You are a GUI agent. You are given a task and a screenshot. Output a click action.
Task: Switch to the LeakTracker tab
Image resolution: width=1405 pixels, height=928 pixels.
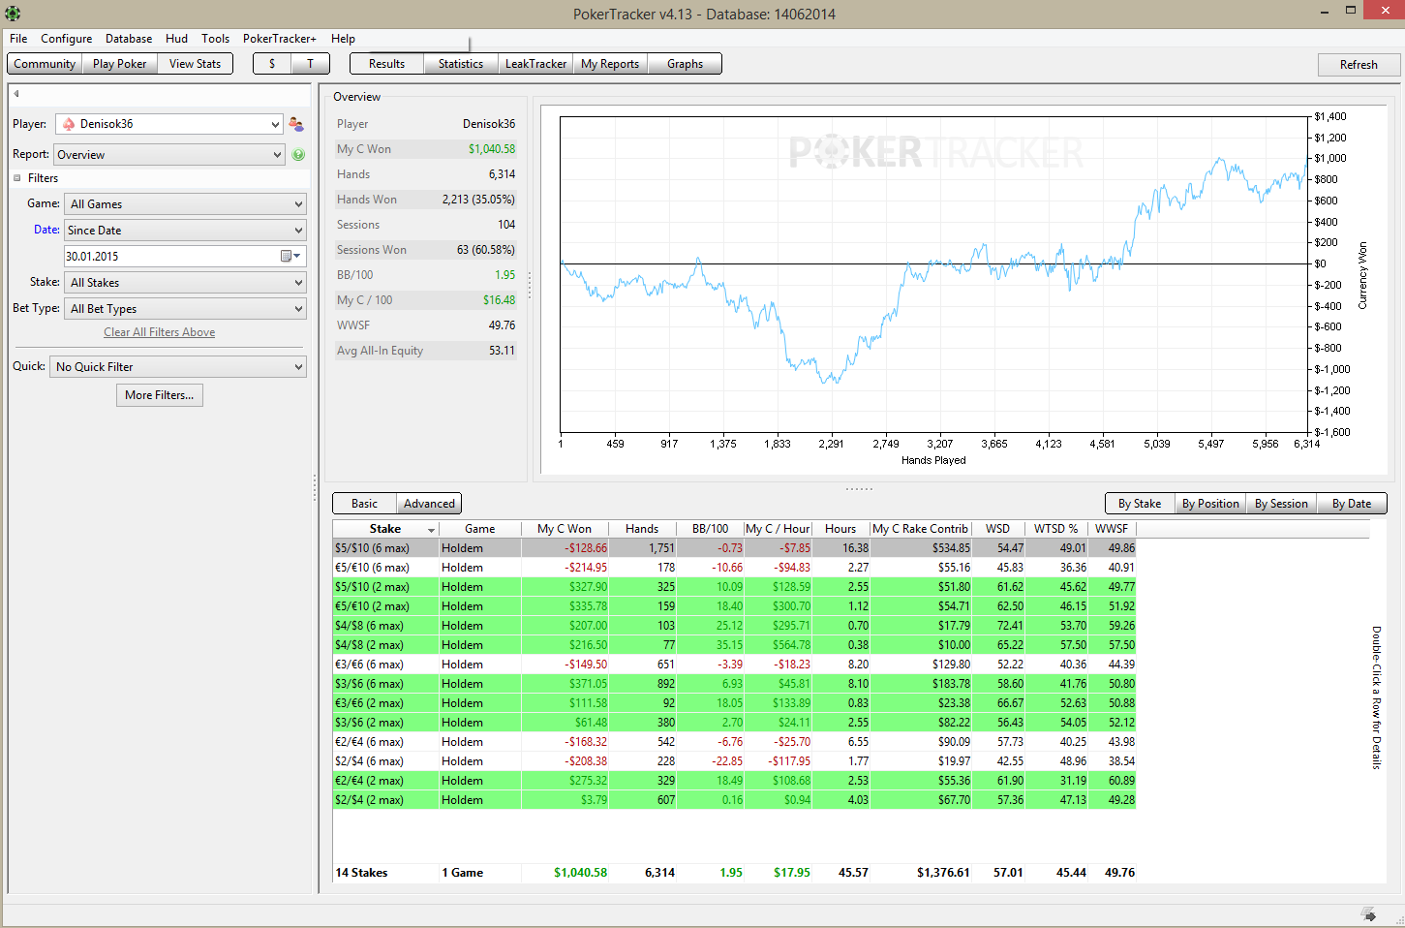535,64
